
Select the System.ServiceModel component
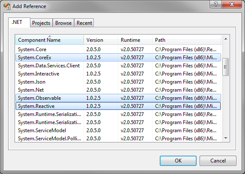118,130
